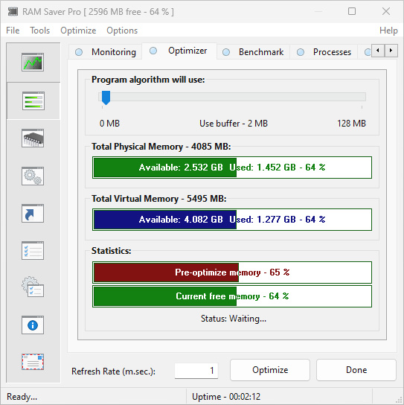Viewport: 404px width, 405px height.
Task: Click the buffer size slider thumb
Action: click(106, 98)
